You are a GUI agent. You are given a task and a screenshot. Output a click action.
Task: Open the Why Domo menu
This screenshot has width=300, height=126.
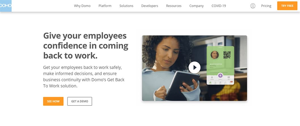click(x=82, y=6)
